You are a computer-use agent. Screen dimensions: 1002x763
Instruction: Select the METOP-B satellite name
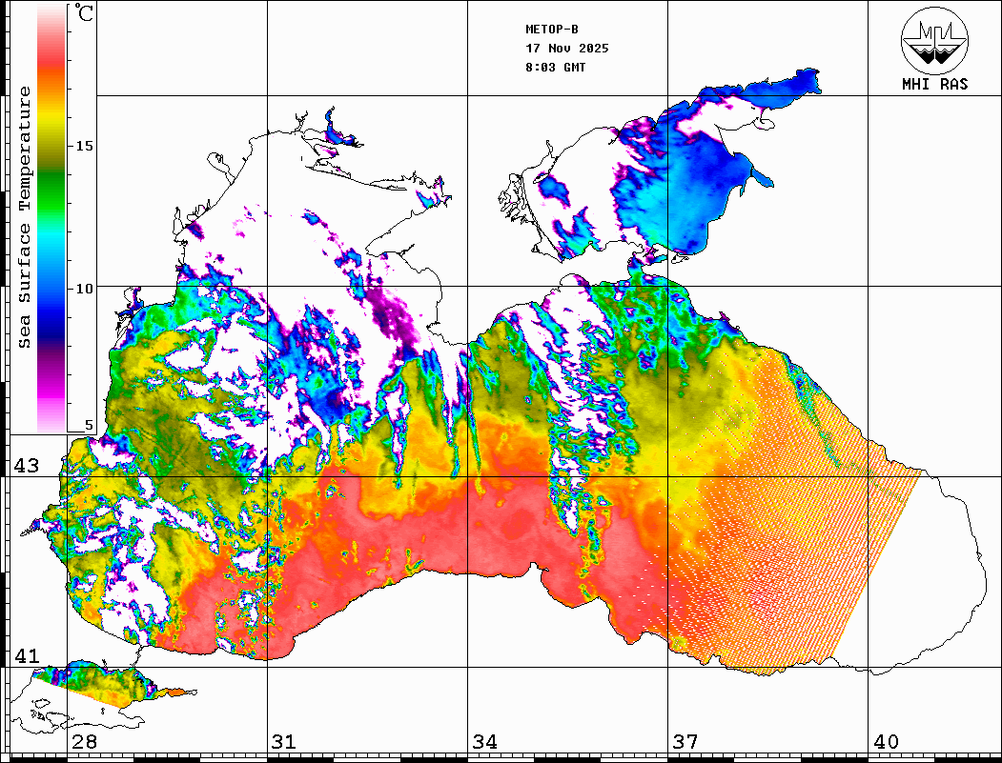[x=552, y=30]
